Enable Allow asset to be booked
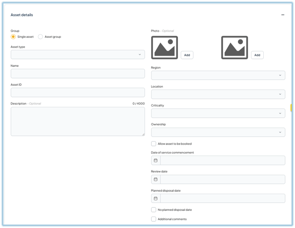 tap(154, 143)
